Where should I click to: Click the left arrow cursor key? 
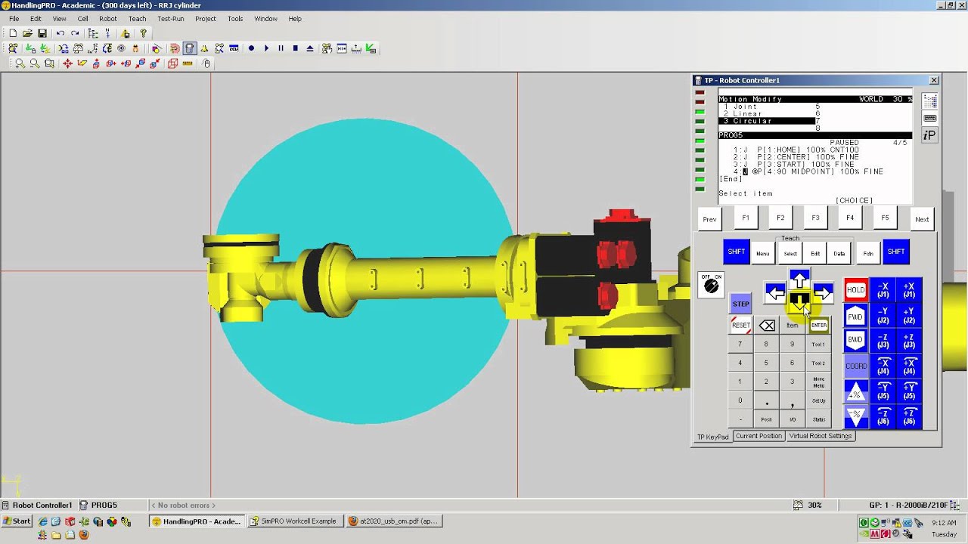(775, 293)
